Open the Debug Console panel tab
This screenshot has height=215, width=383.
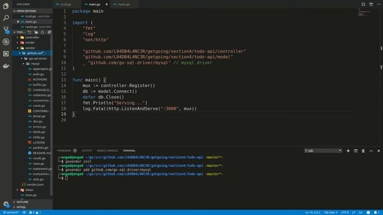tap(107, 151)
